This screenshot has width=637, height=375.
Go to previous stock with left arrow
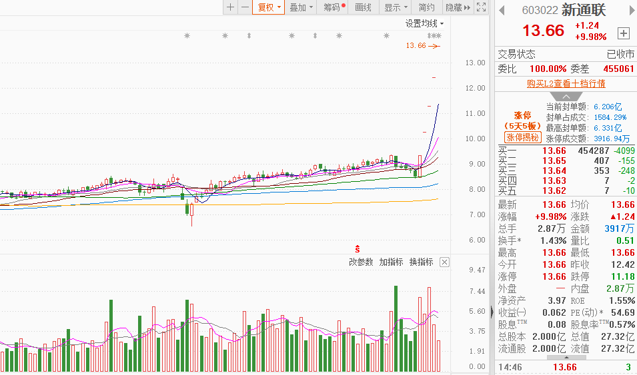tap(502, 10)
